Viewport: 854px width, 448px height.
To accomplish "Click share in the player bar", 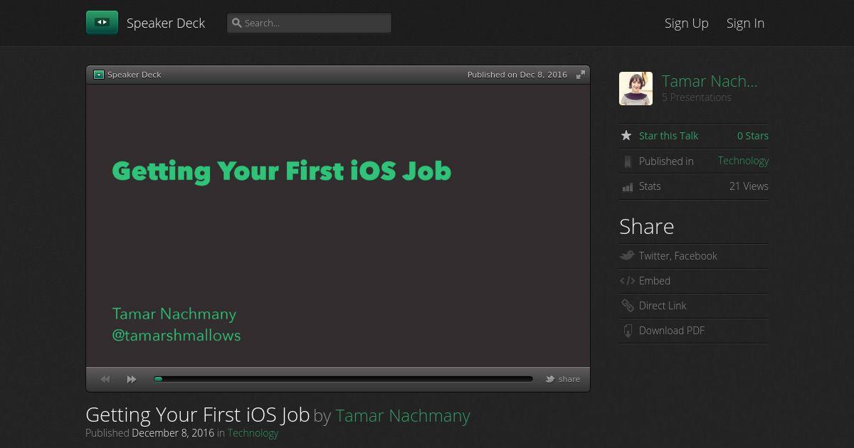I will 569,379.
